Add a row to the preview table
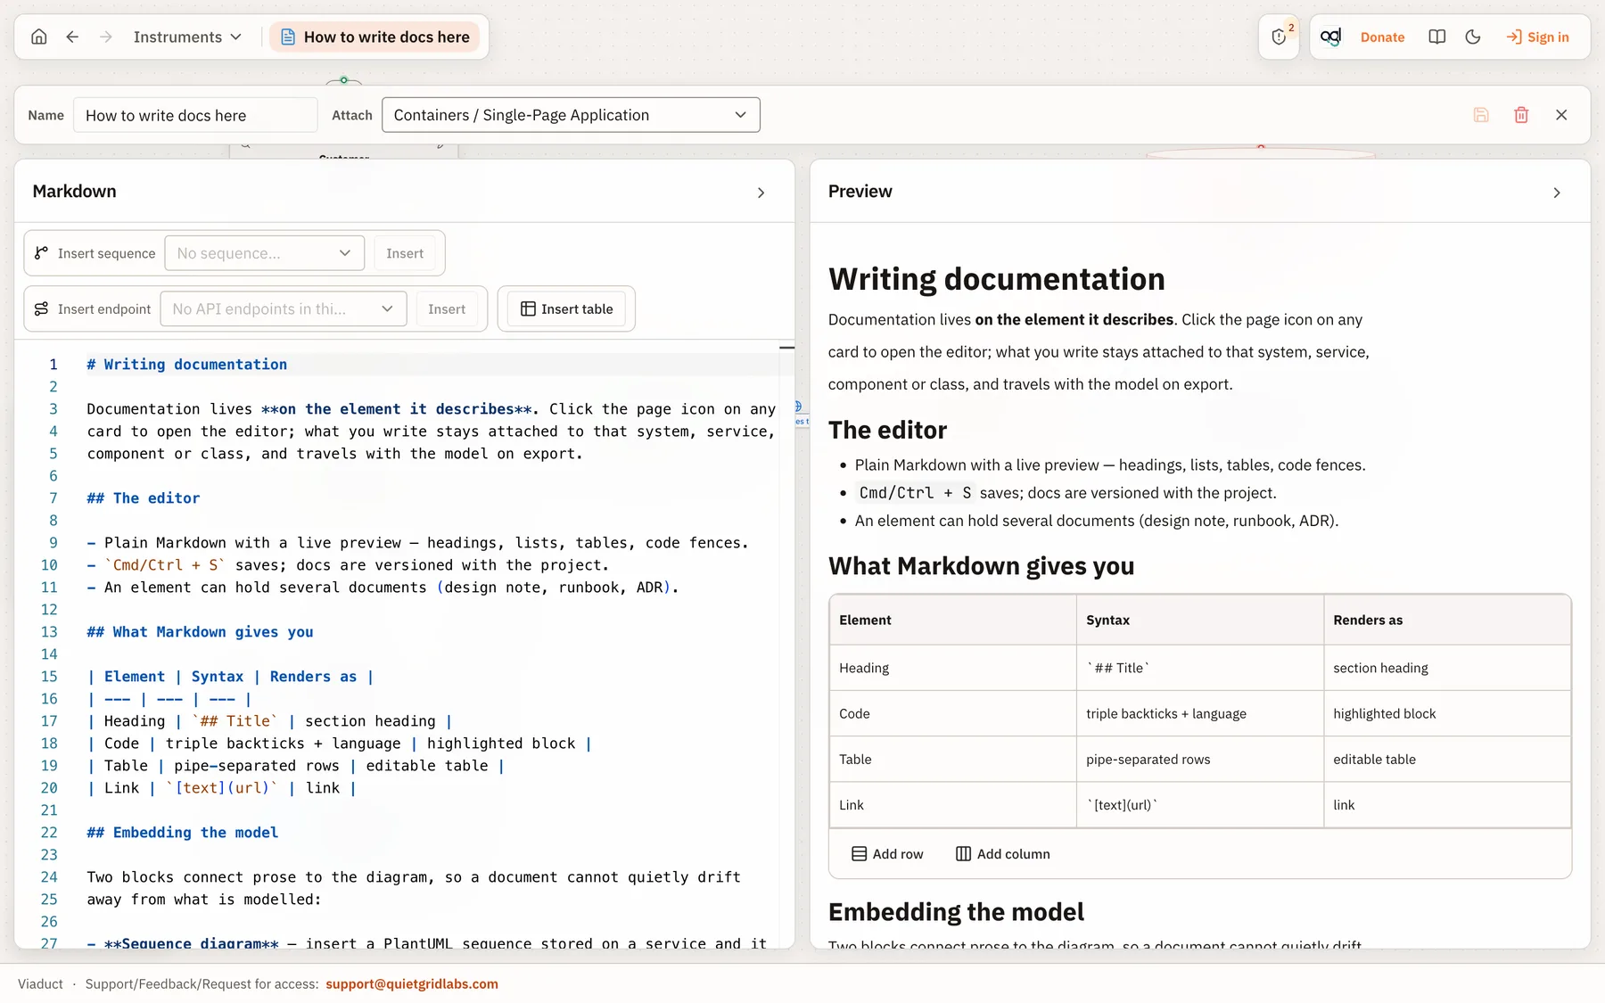This screenshot has width=1605, height=1003. [887, 854]
